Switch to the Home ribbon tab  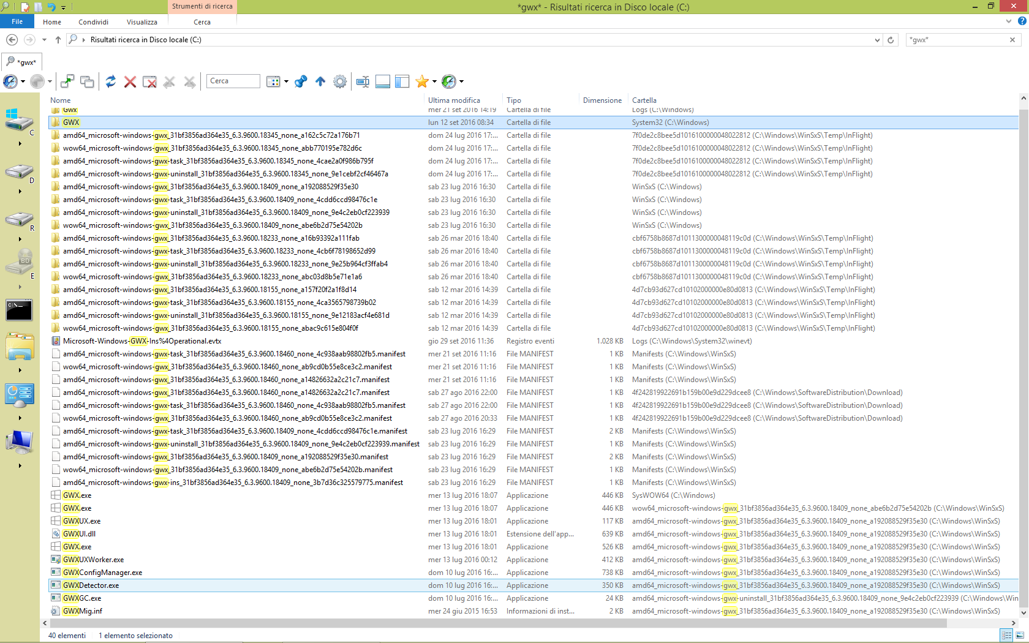tap(52, 22)
